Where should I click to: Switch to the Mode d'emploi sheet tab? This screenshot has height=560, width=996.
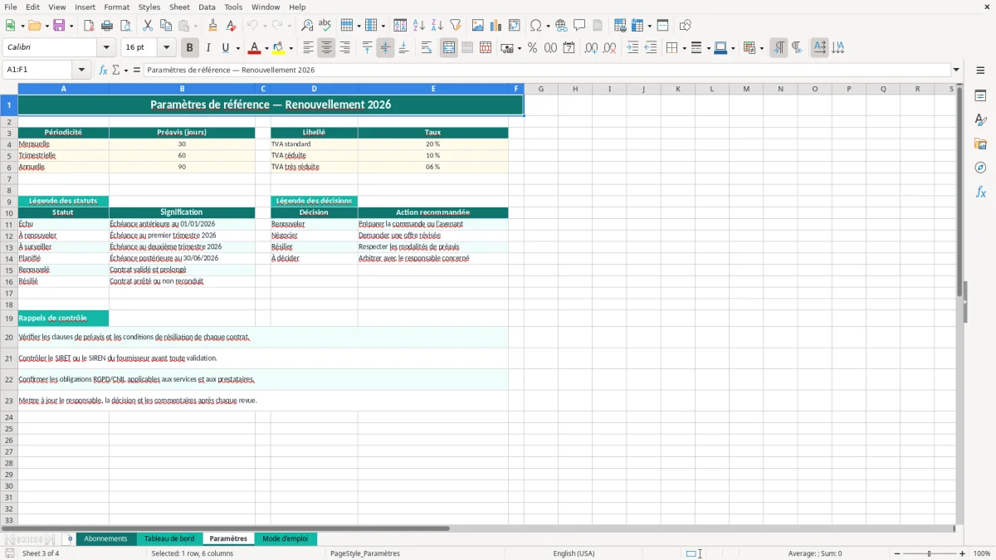pyautogui.click(x=286, y=539)
